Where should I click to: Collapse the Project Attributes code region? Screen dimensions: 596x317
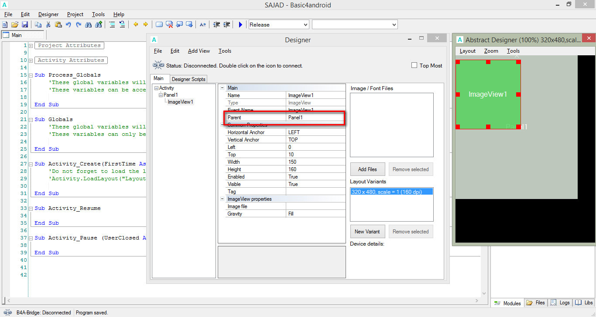coord(31,46)
